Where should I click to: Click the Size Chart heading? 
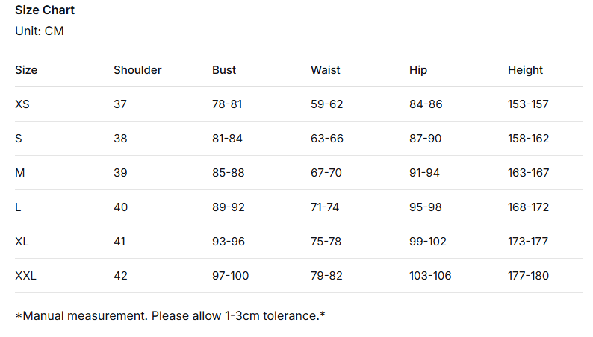click(45, 10)
